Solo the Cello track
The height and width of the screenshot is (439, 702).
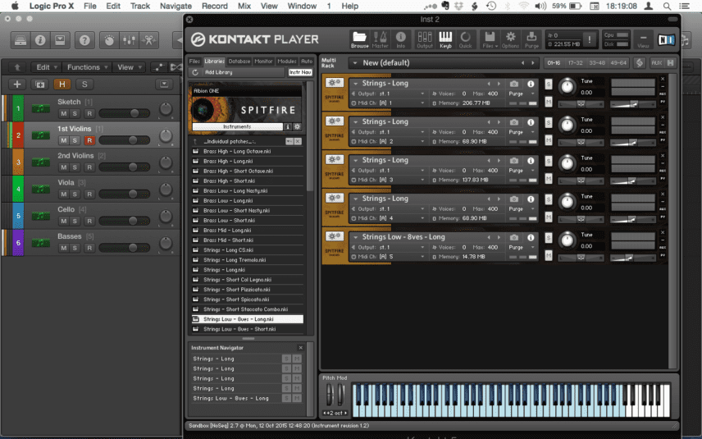75,222
